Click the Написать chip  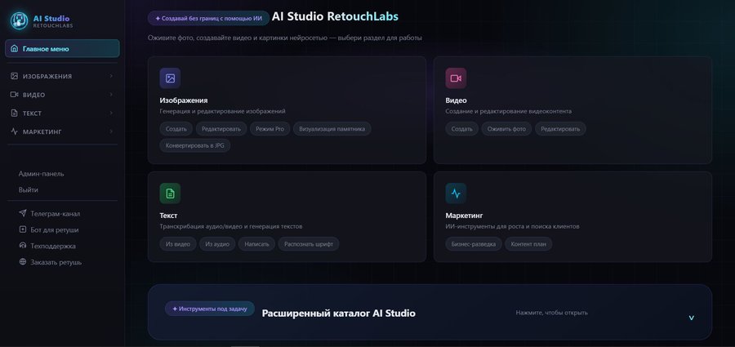pos(257,244)
